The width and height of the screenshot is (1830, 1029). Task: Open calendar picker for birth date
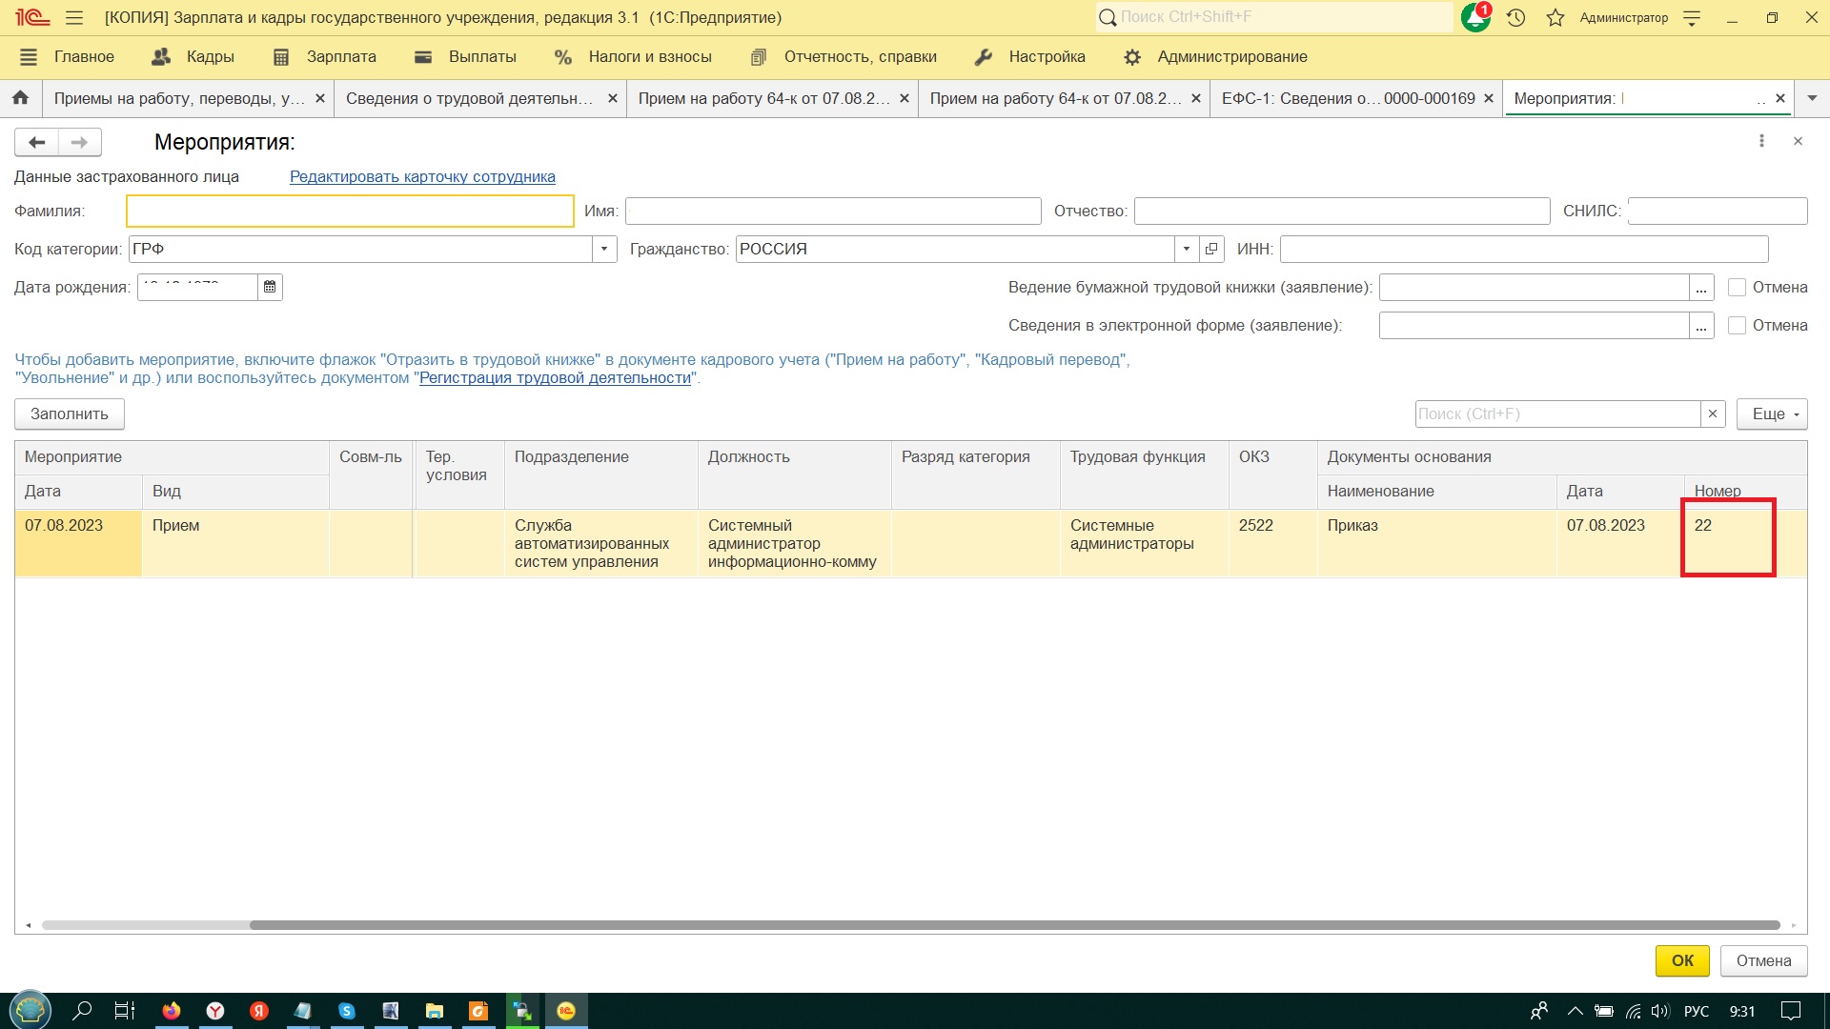[x=270, y=287]
